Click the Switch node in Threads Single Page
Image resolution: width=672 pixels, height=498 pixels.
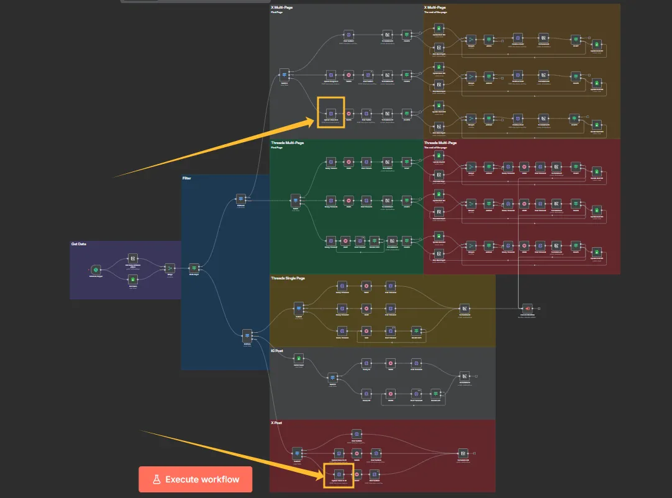click(299, 308)
